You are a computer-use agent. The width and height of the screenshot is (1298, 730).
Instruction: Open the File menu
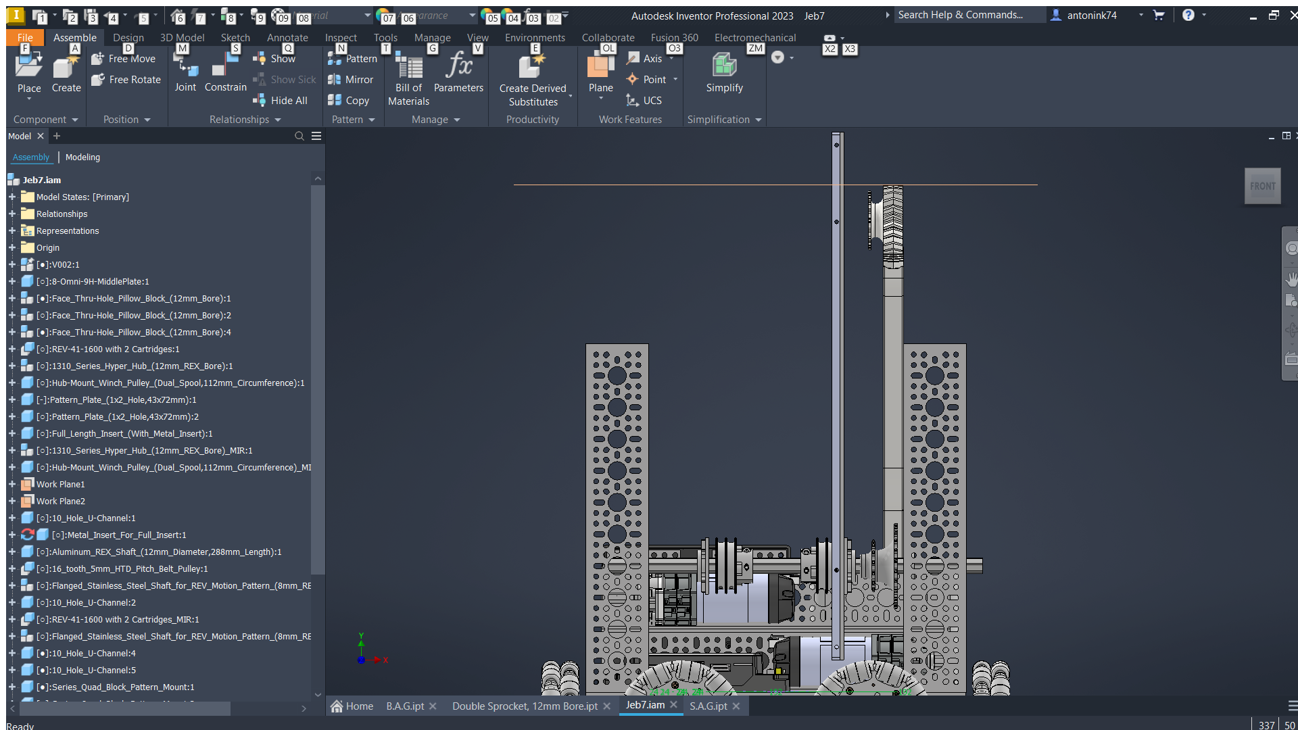25,38
